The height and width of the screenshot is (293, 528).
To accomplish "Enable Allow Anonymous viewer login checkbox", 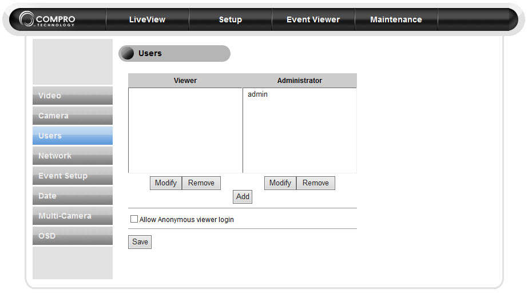I will coord(134,219).
